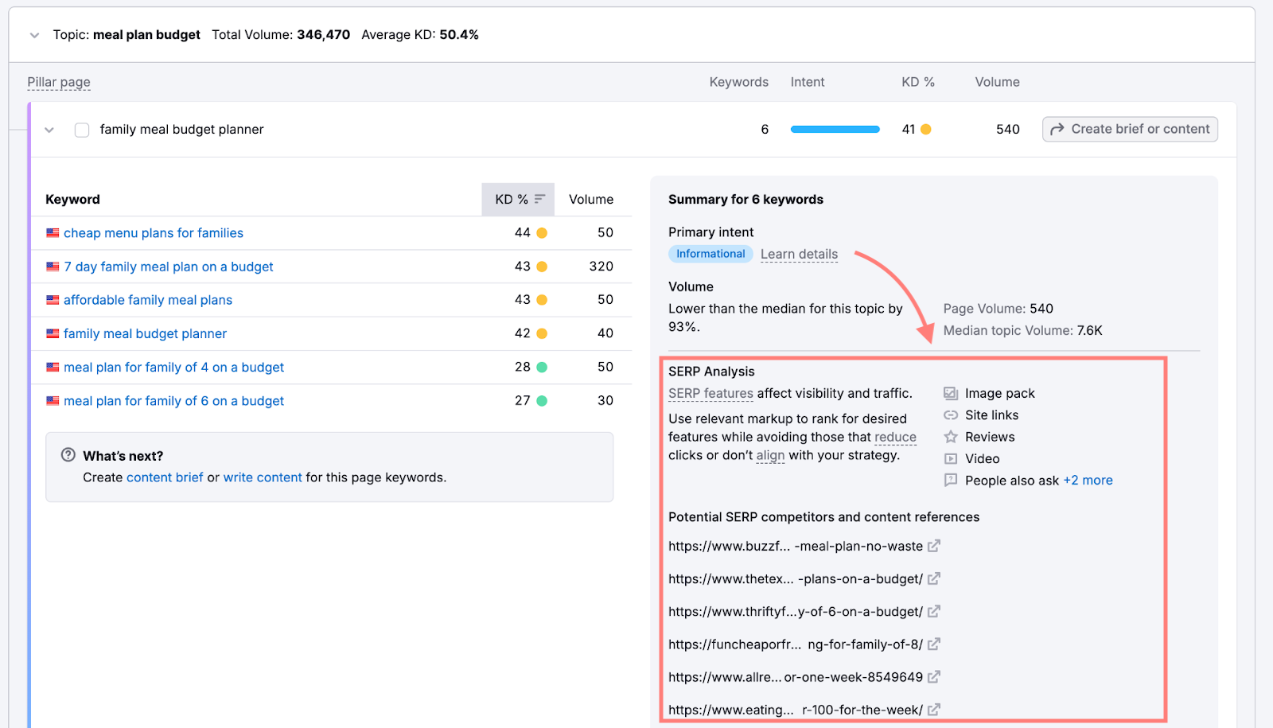This screenshot has height=728, width=1273.
Task: Open the buzzfeed URL via its external-link icon
Action: (935, 546)
